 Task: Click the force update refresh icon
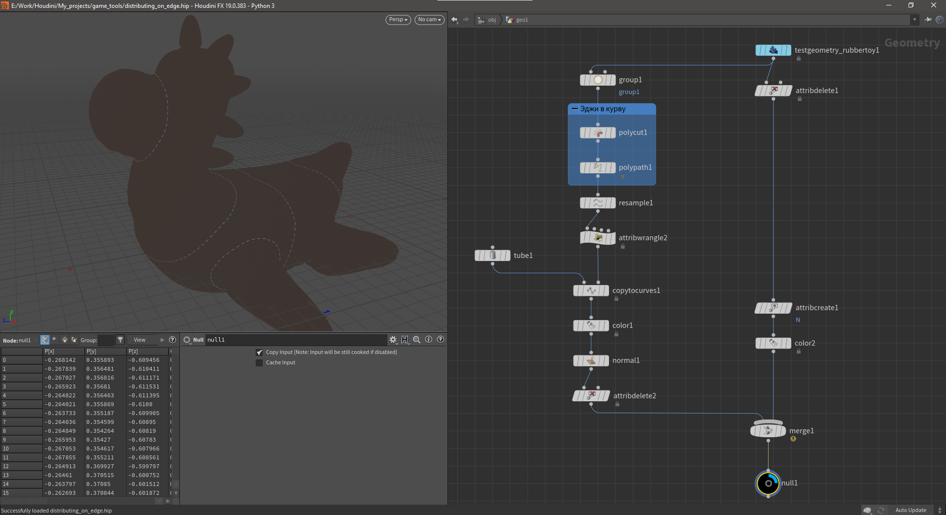click(881, 510)
